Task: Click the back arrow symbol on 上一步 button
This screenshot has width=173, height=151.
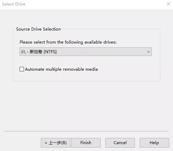Action: (46, 143)
